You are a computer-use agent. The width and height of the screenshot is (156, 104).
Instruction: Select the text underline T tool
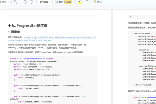(87, 2)
